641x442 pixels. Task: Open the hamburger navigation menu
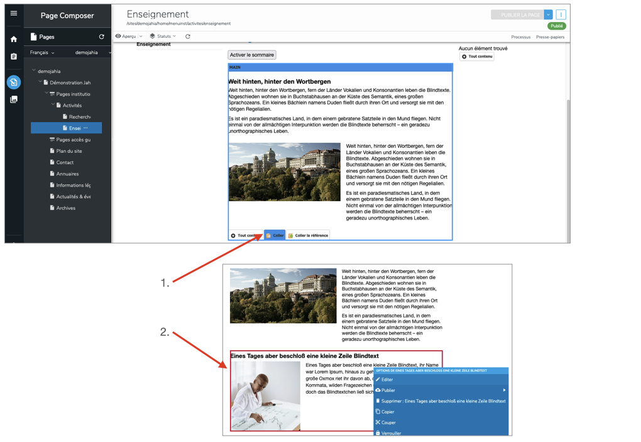[x=14, y=13]
